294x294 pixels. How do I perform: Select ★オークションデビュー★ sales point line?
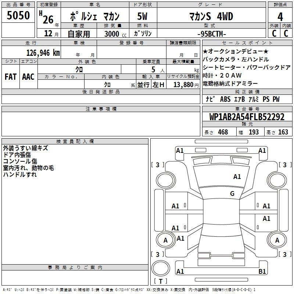236,51
